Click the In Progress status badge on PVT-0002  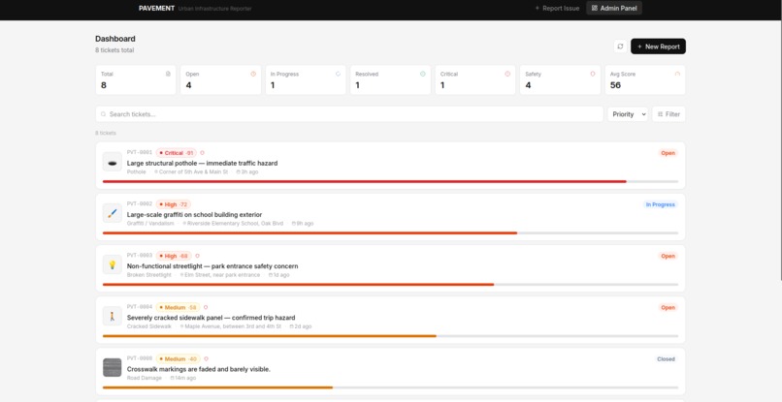click(661, 204)
